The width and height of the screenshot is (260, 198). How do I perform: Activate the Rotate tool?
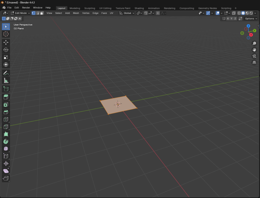coord(6,50)
